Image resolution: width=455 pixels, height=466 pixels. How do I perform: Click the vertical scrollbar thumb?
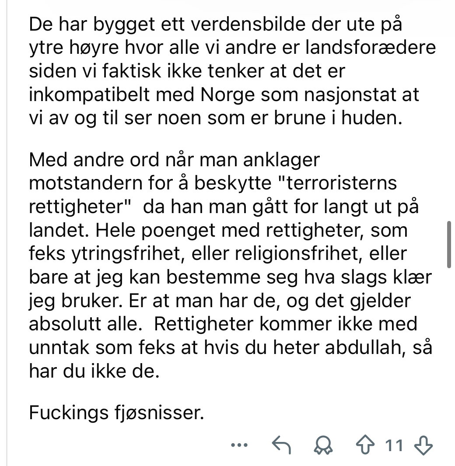[x=449, y=245]
